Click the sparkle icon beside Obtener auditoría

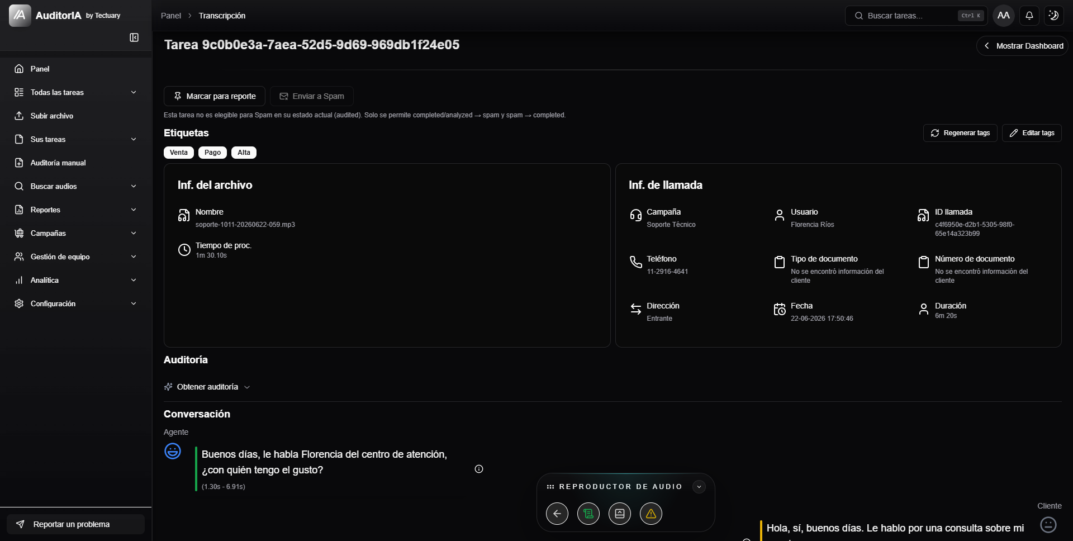[x=168, y=387]
